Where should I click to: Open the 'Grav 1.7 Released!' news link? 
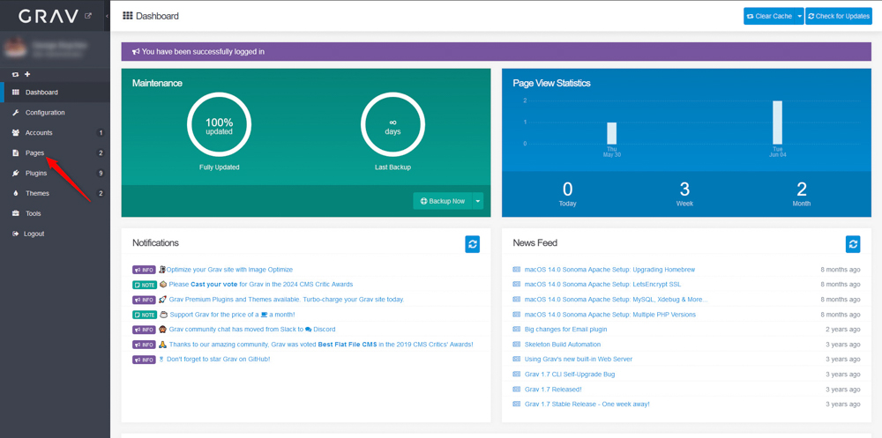553,390
